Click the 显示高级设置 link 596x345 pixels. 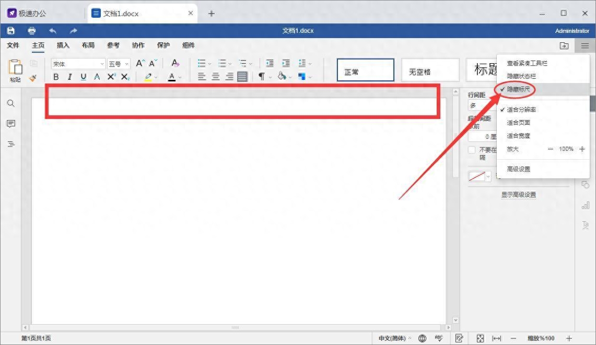point(519,195)
